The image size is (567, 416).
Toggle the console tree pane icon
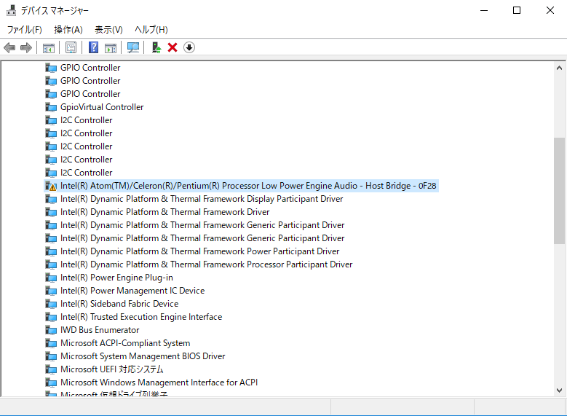49,47
